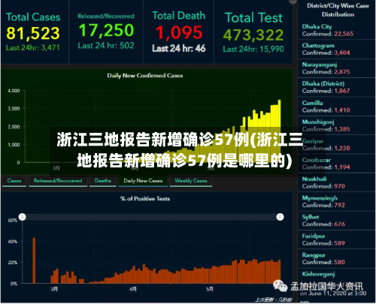Click the Total Death heading
The height and width of the screenshot is (304, 376).
(179, 16)
